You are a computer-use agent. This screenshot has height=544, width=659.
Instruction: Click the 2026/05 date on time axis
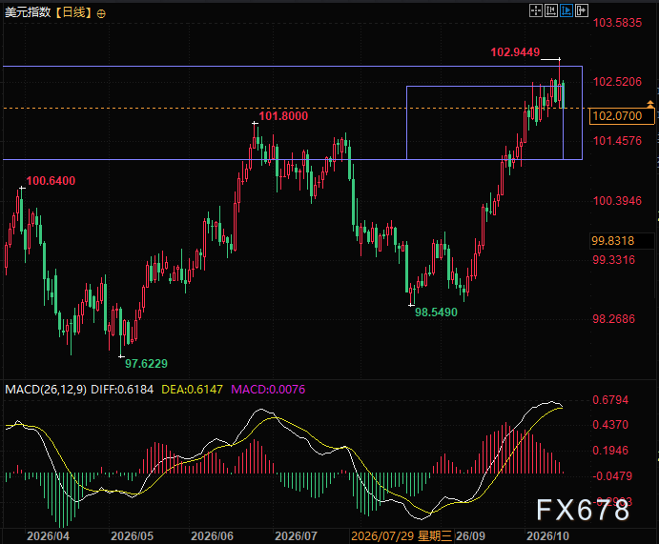tap(132, 536)
